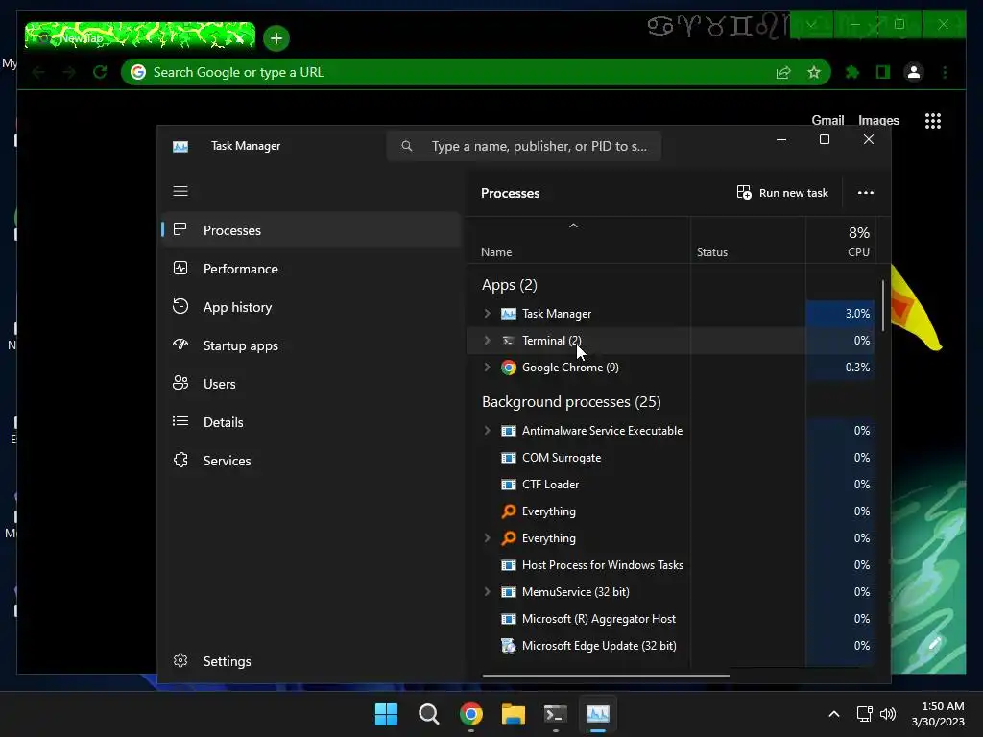The height and width of the screenshot is (737, 983).
Task: Open the Users page
Action: coord(312,384)
